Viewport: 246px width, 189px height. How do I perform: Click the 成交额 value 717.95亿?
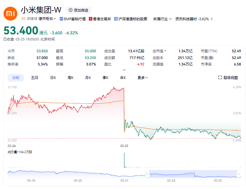(x=137, y=58)
